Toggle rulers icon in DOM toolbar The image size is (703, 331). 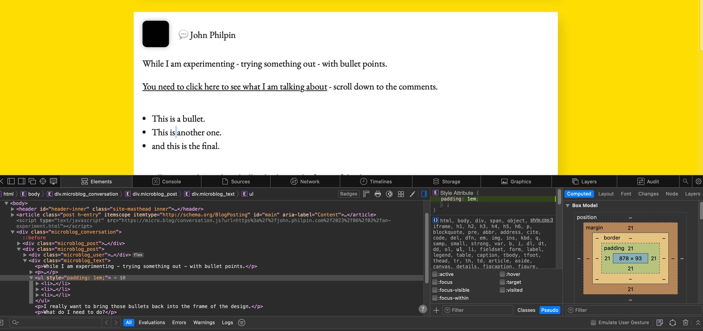coord(366,194)
